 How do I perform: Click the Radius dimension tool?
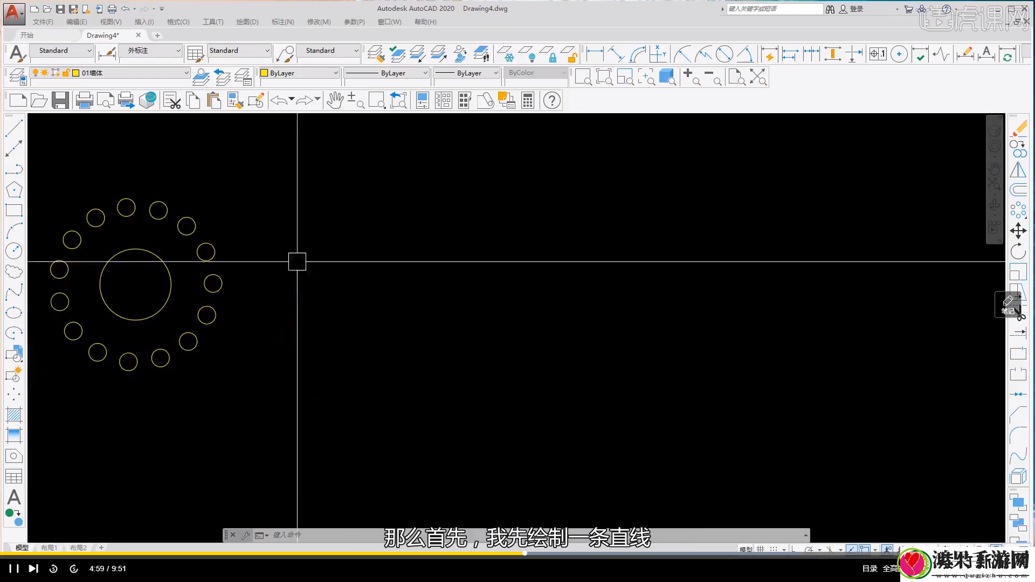682,54
